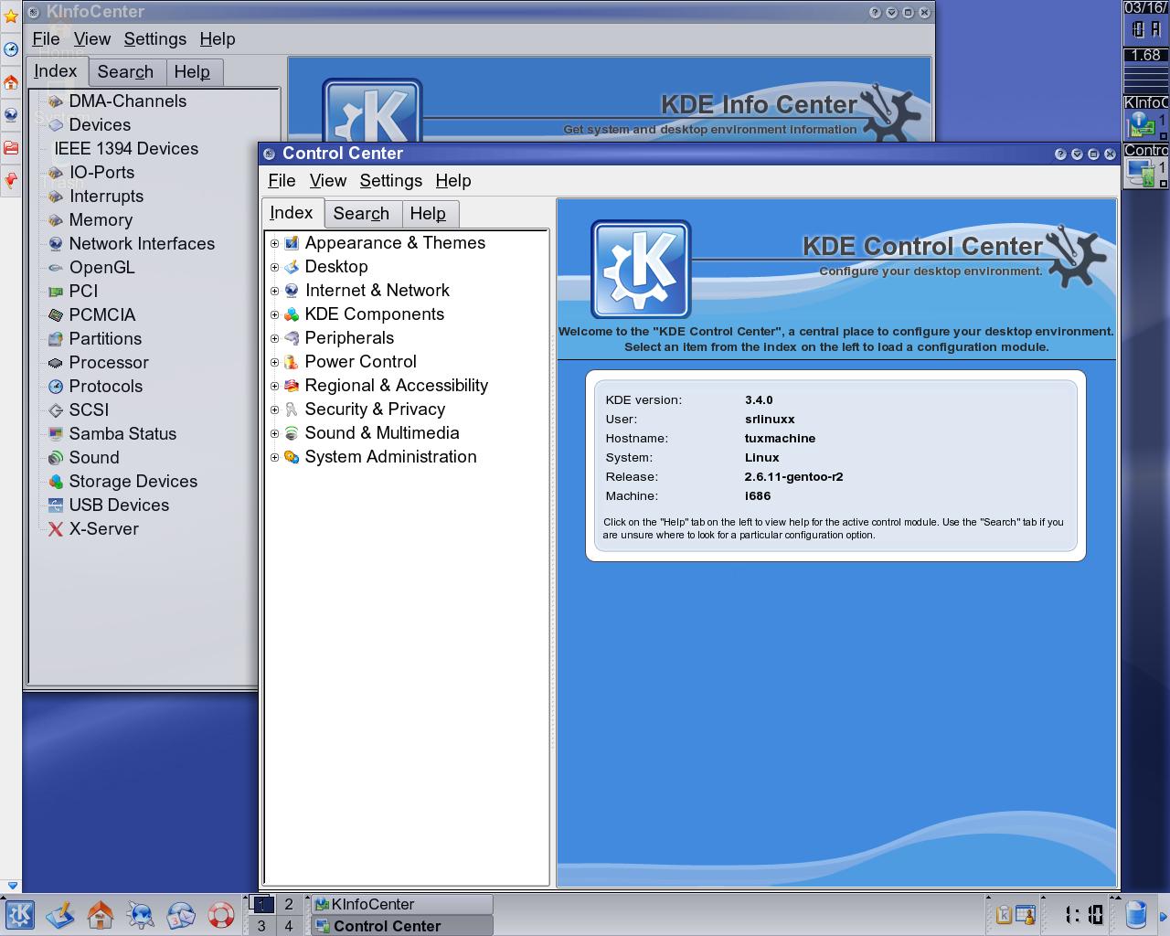
Task: Open KInfoCenter Help menu
Action: 218,39
